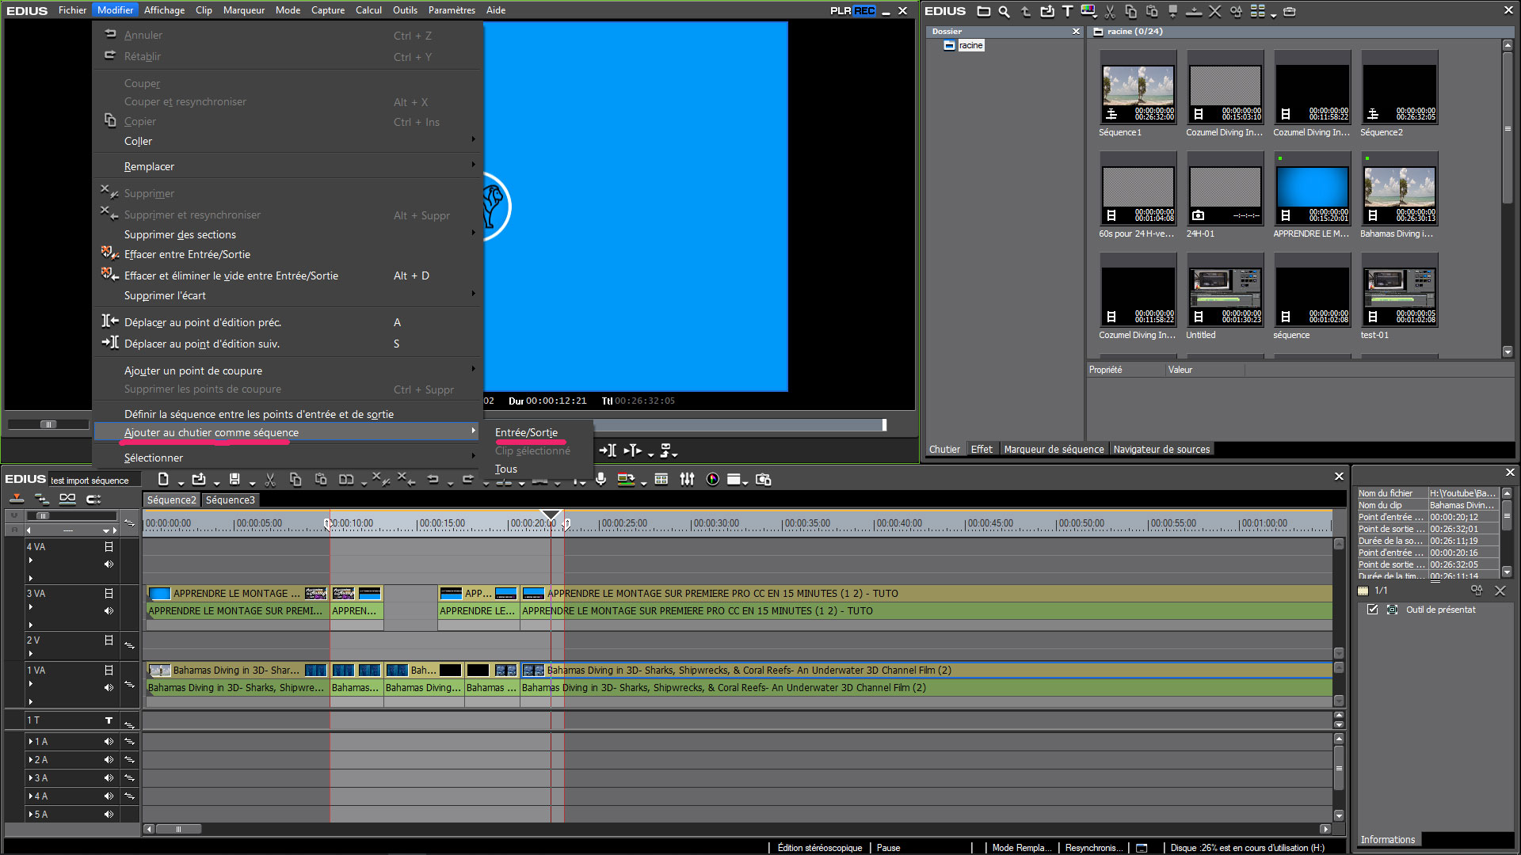Viewport: 1521px width, 855px height.
Task: Toggle ripple mode icon in timeline
Action: [42, 499]
